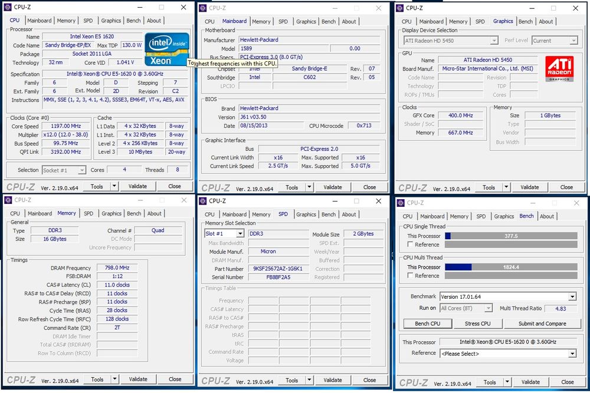This screenshot has height=393, width=590.
Task: Click the Bench CPU button
Action: click(x=427, y=323)
